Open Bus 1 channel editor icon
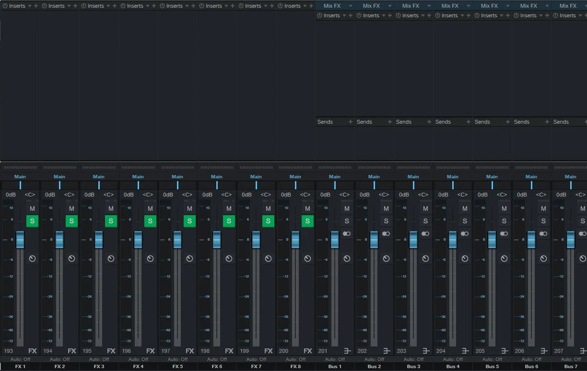The width and height of the screenshot is (587, 371). 347,258
